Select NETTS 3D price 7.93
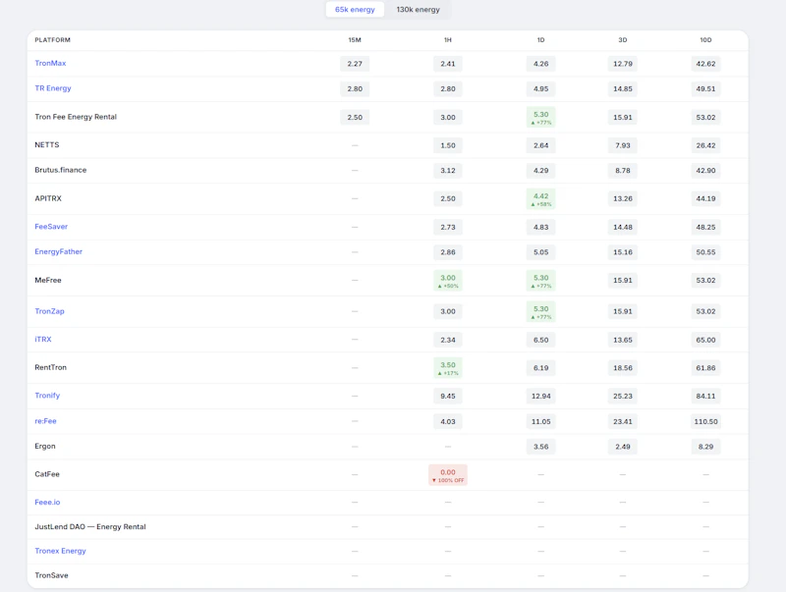Viewport: 786px width, 592px height. click(x=623, y=145)
